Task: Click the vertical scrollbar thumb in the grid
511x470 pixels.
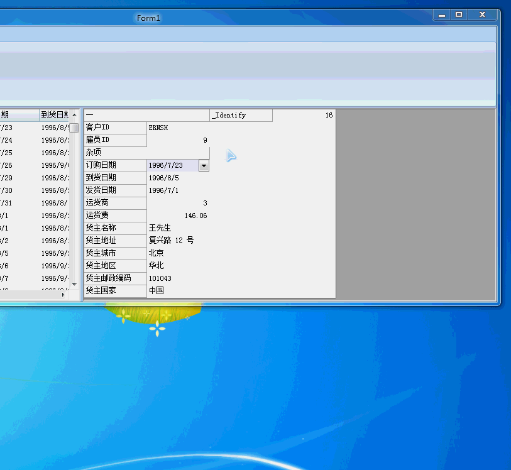Action: [74, 128]
